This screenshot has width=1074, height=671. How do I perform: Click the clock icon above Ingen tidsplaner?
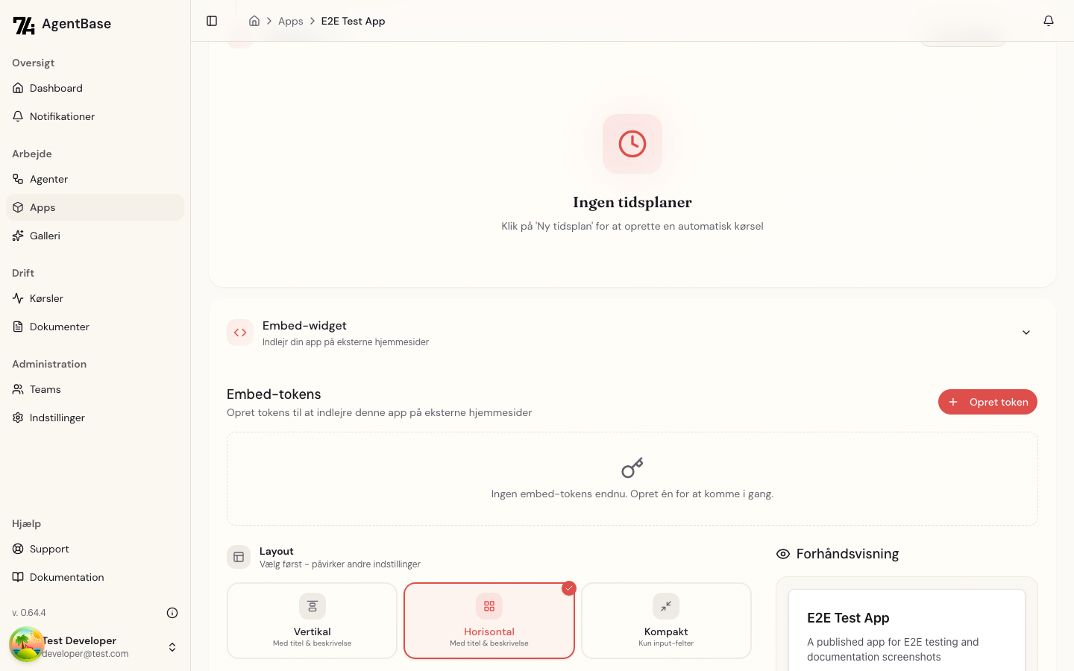pos(632,144)
